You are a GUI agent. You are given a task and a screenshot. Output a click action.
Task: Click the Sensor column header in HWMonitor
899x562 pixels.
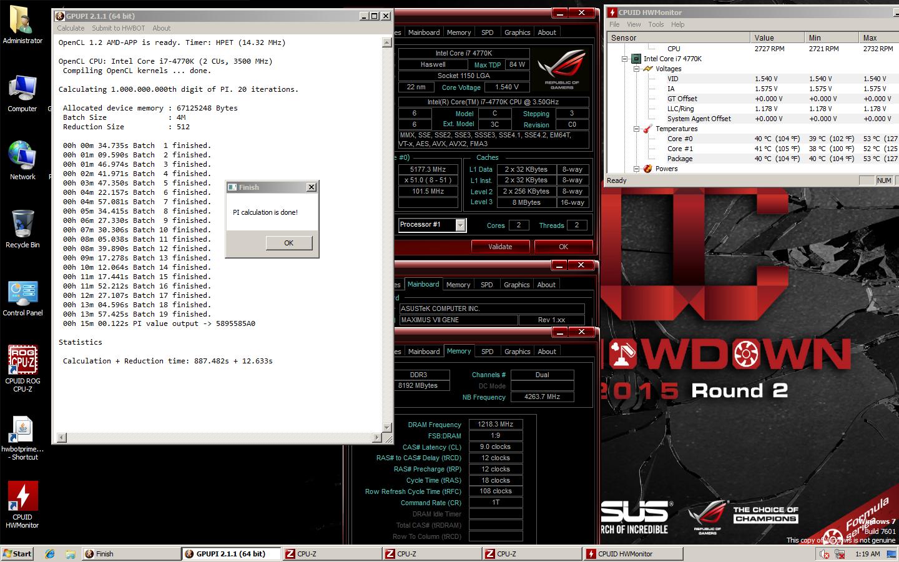pyautogui.click(x=679, y=38)
